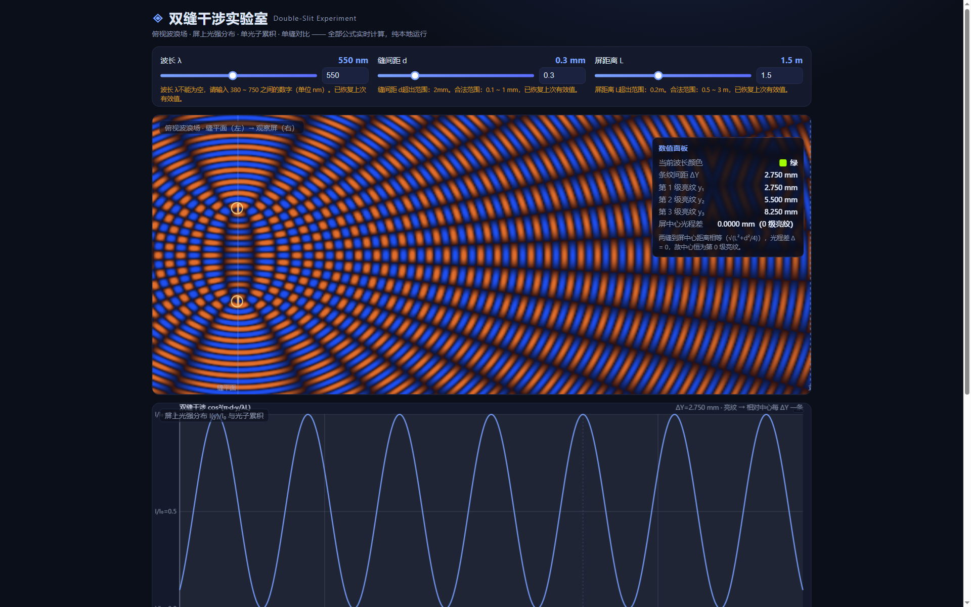The image size is (971, 607).
Task: Click the "8.250 mm" third bright fringe value
Action: pos(781,212)
